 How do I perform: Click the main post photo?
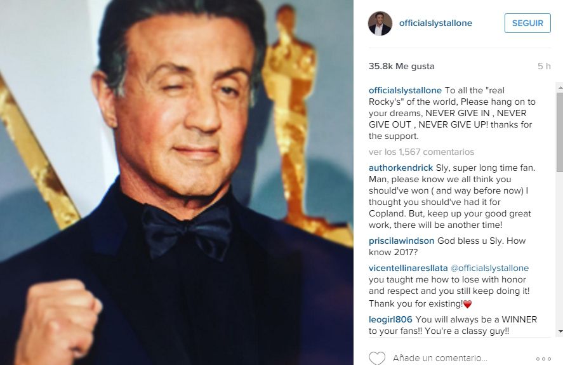[176, 183]
